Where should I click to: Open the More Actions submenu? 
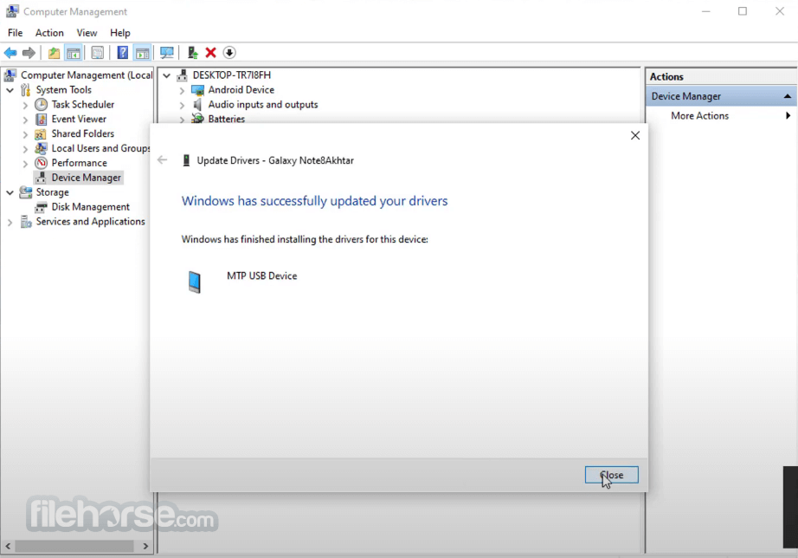pos(788,116)
